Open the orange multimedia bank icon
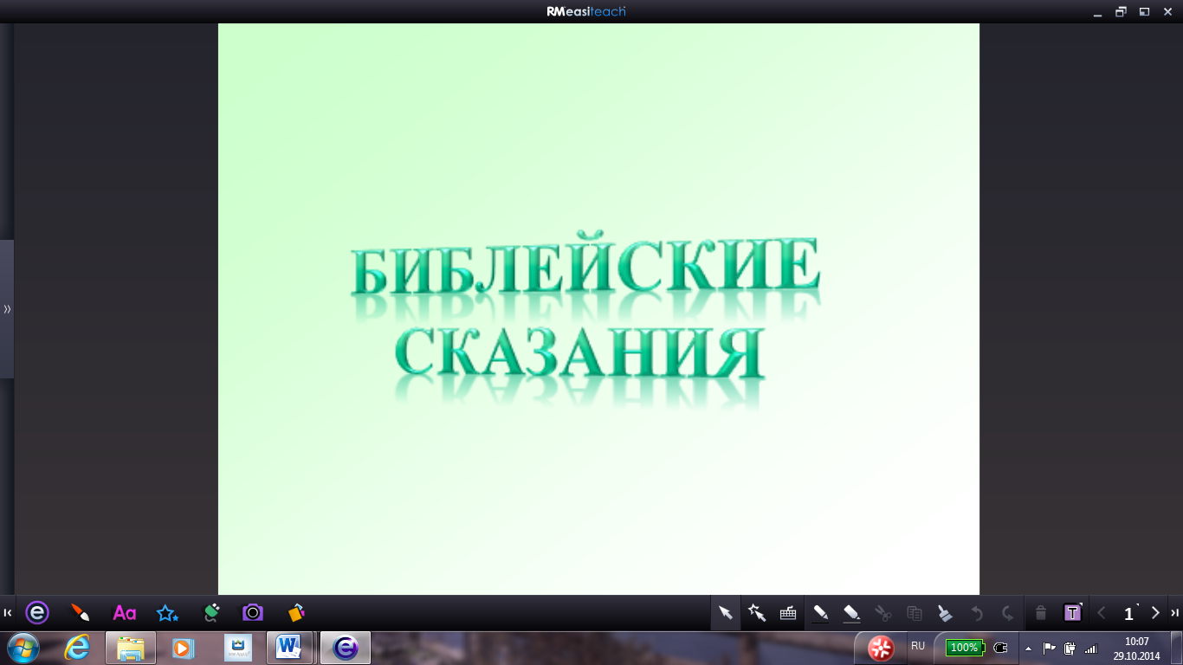The width and height of the screenshot is (1183, 665). point(296,613)
